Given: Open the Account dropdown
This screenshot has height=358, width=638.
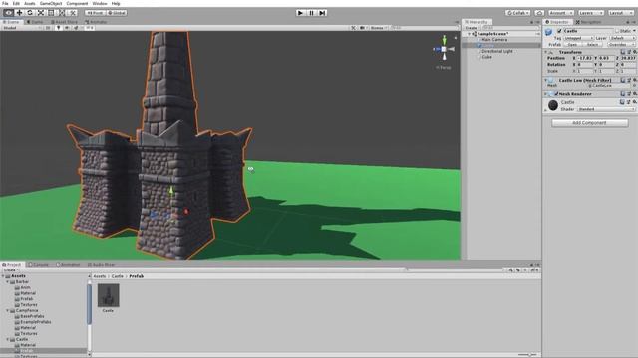Looking at the screenshot, I should pos(560,13).
